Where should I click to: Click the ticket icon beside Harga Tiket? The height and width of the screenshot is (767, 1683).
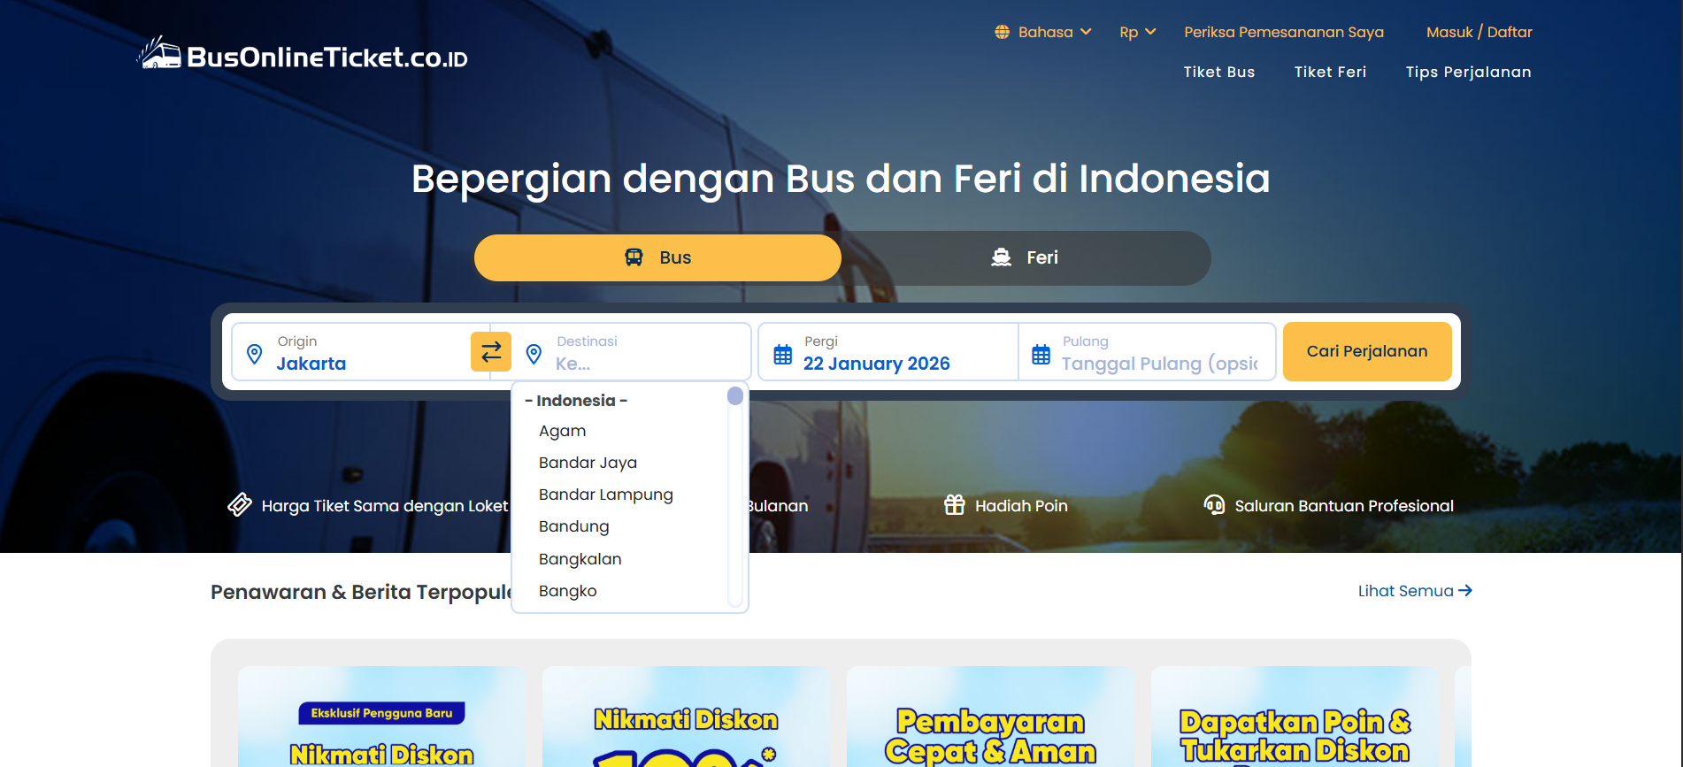240,504
